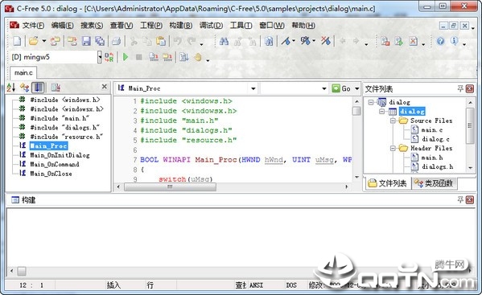Clear all bookmarks with the red X flag icon
The image size is (482, 295).
[x=325, y=41]
